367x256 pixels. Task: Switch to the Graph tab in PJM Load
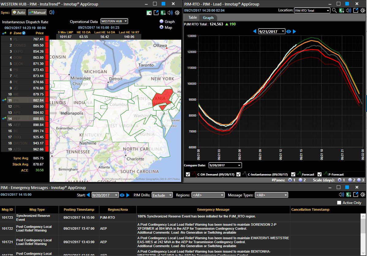pyautogui.click(x=208, y=17)
